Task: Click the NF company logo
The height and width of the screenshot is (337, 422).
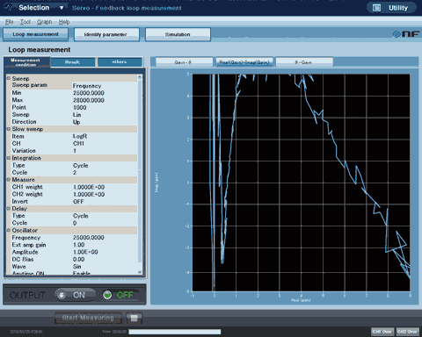Action: tap(406, 34)
